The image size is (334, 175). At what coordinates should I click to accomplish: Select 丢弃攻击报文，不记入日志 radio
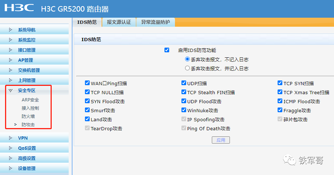coord(187,59)
